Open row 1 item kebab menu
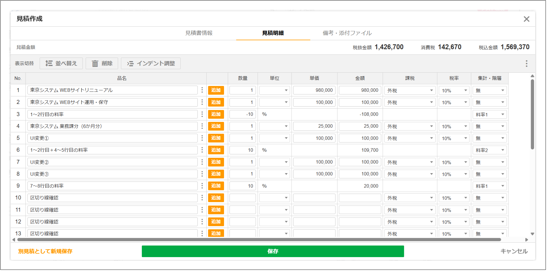 click(202, 90)
